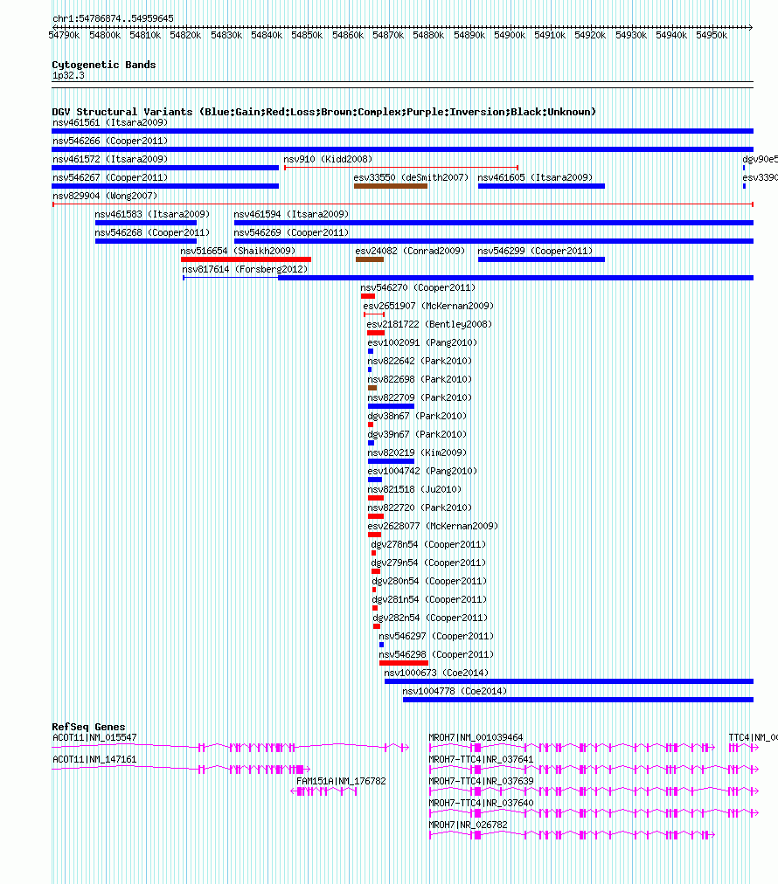
Task: Click the esv33550 (deSmith2007) label
Action: click(x=411, y=177)
